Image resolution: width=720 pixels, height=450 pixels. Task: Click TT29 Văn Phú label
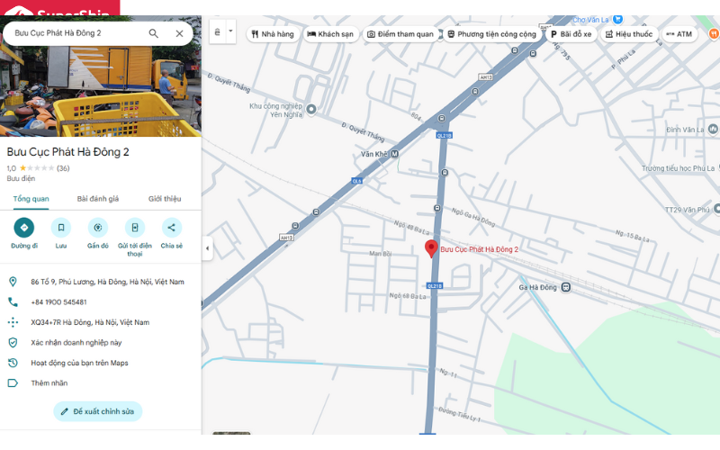(x=687, y=210)
